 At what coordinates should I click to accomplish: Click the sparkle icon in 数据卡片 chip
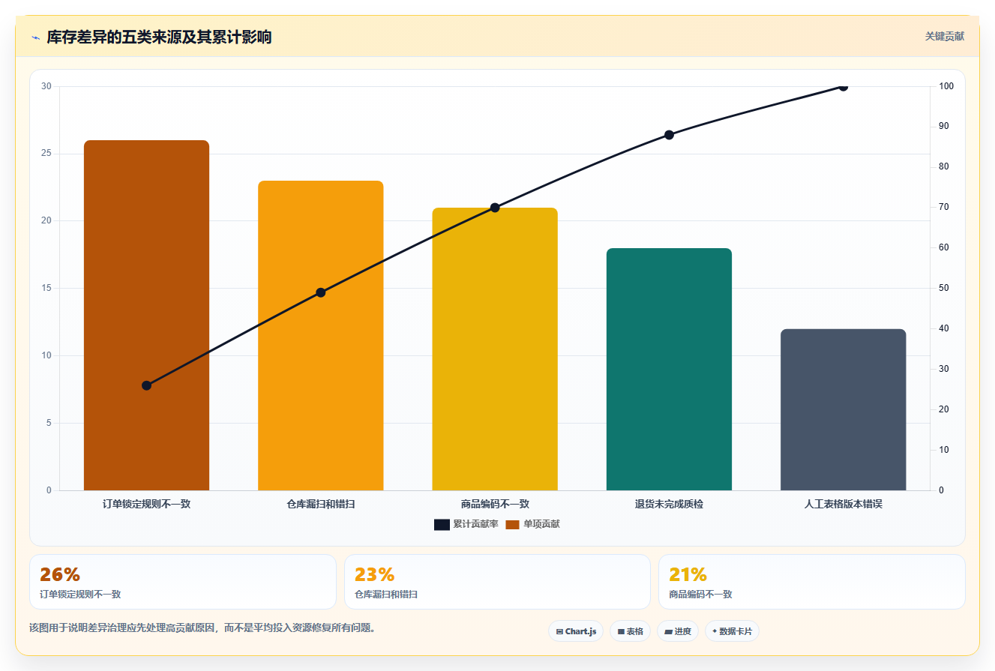point(715,631)
